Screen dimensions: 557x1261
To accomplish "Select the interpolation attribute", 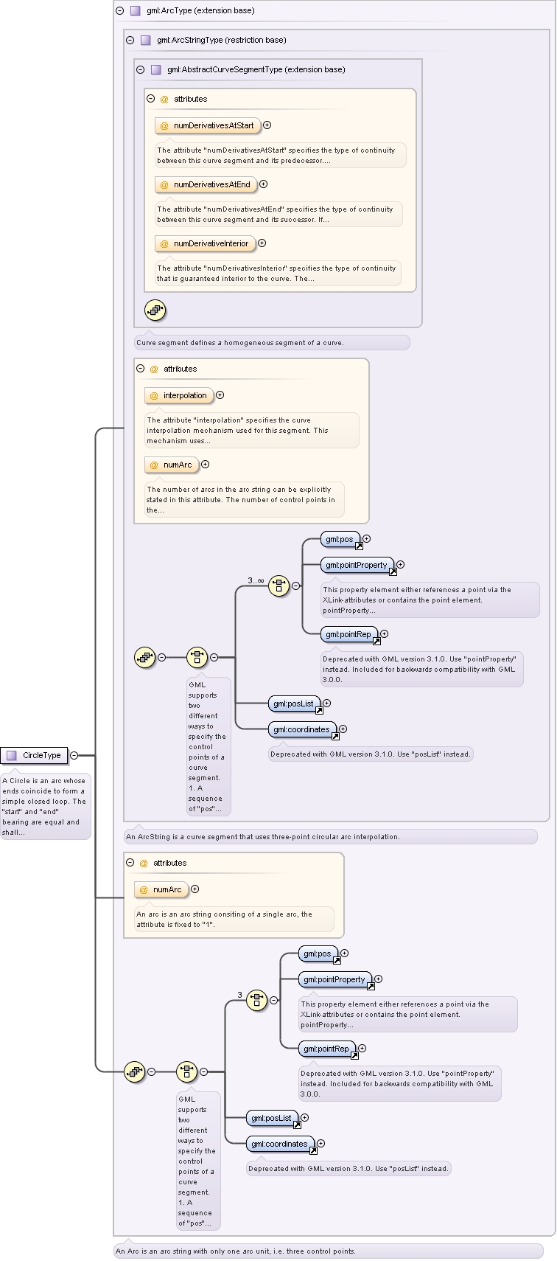I will click(179, 395).
